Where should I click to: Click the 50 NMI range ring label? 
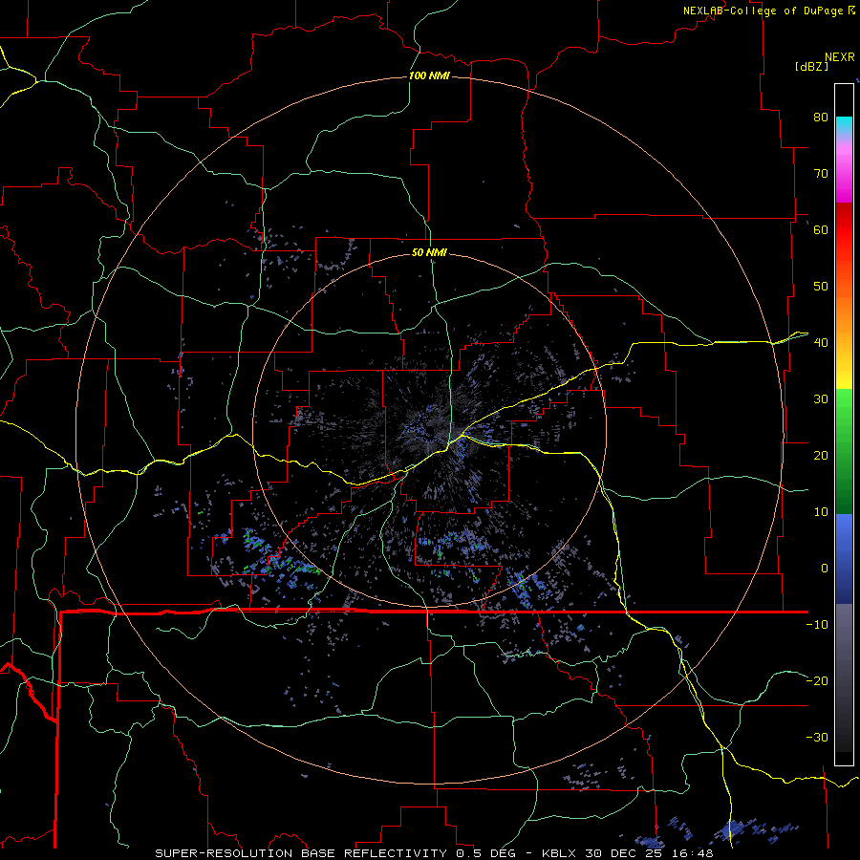coord(429,252)
